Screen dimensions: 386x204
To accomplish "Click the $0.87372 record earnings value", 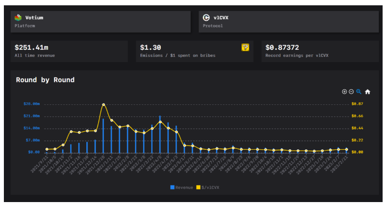I will click(282, 47).
